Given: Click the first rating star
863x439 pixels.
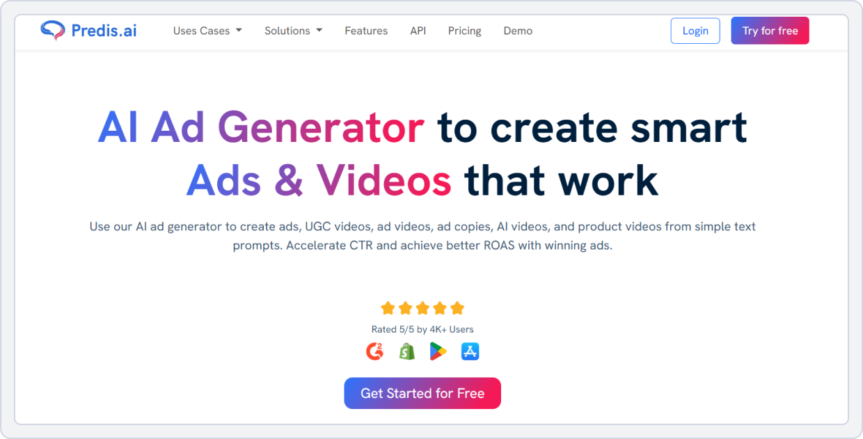Looking at the screenshot, I should point(389,308).
